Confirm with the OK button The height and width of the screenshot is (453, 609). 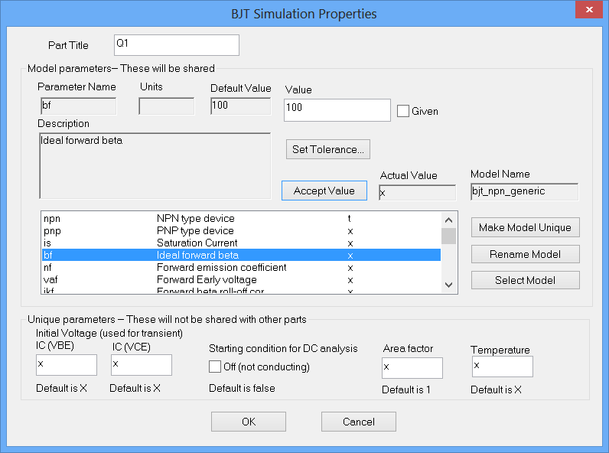pos(249,422)
